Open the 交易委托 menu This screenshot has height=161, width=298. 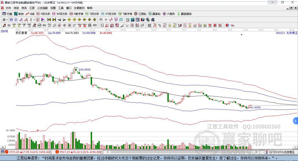click(x=79, y=8)
